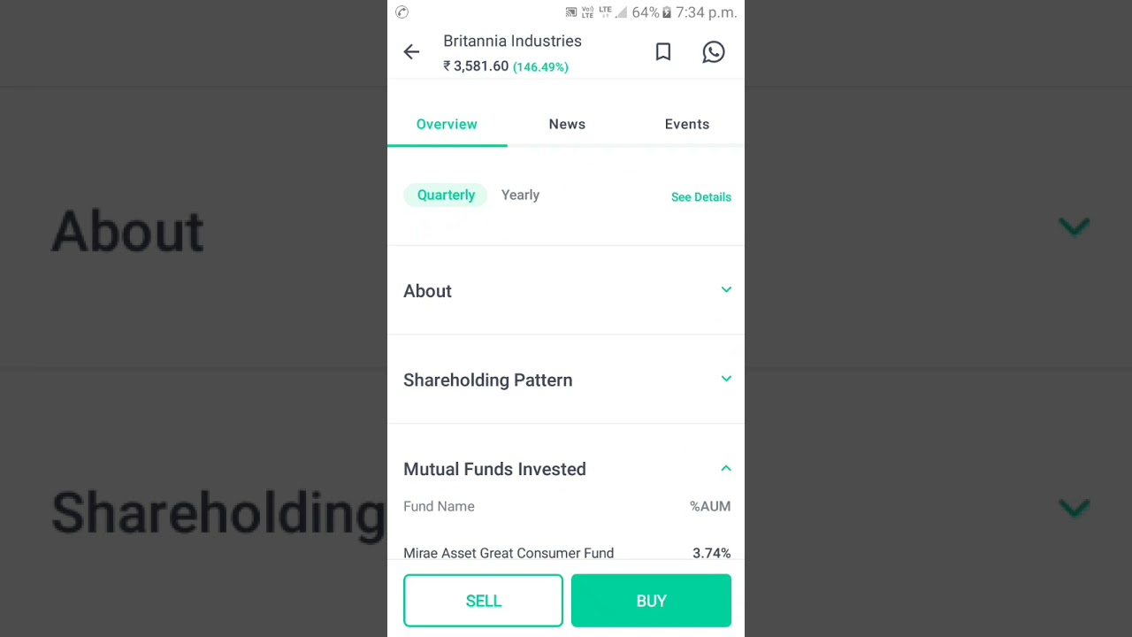Viewport: 1132px width, 637px height.
Task: Select the Overview tab
Action: (x=447, y=124)
